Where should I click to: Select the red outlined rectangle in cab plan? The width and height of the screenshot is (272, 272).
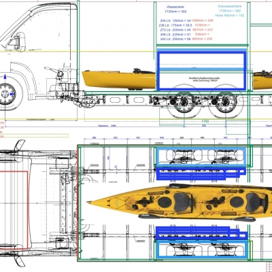tap(14, 209)
